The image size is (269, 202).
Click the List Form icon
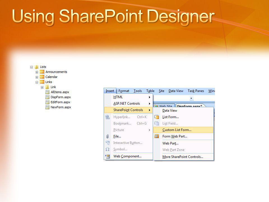click(157, 117)
